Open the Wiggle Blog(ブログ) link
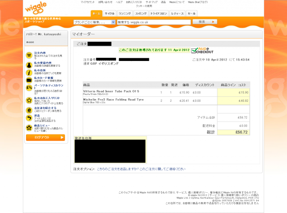287x213 pixels. [x=198, y=2]
